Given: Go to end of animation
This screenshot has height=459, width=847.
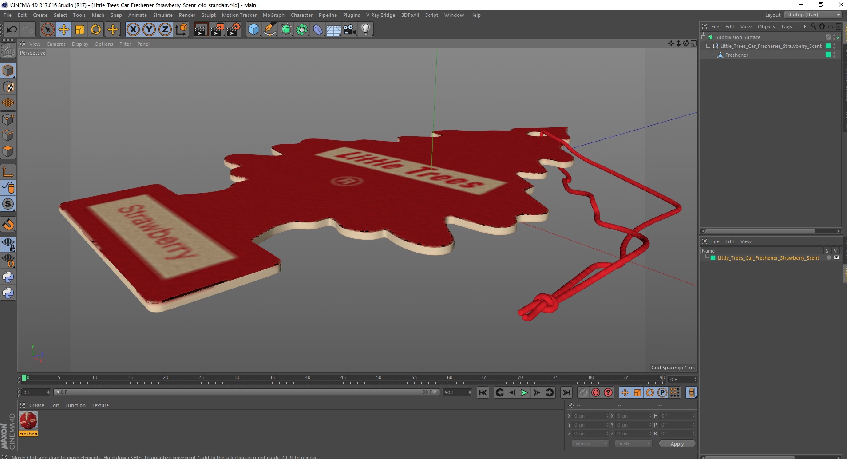Looking at the screenshot, I should [566, 392].
